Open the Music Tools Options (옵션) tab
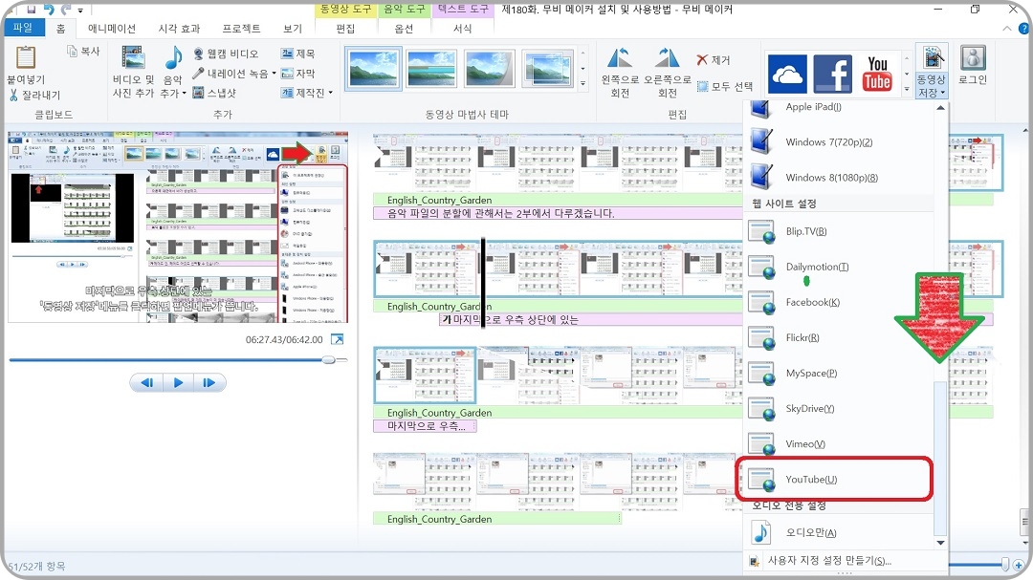 click(404, 29)
